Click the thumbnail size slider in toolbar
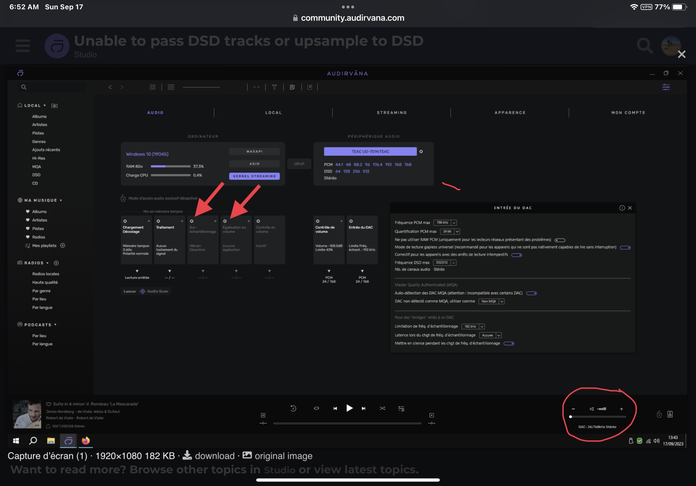 click(201, 87)
